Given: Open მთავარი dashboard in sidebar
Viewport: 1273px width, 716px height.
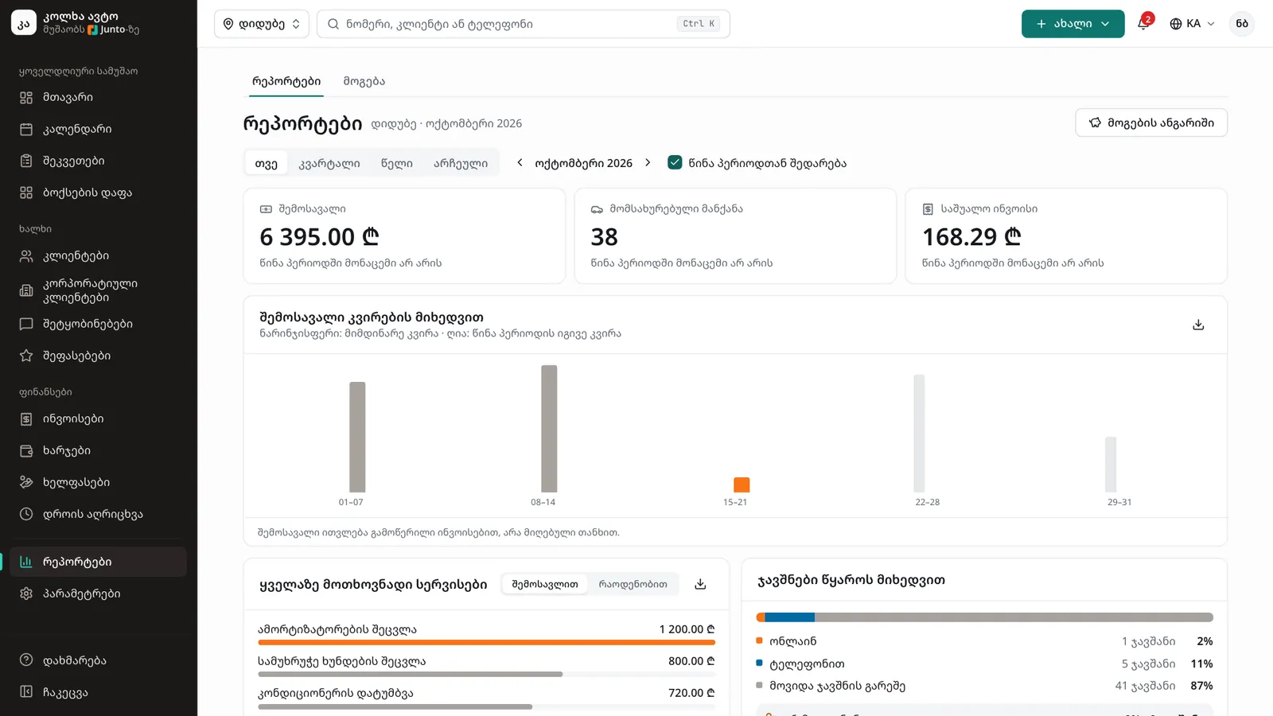Looking at the screenshot, I should [99, 97].
